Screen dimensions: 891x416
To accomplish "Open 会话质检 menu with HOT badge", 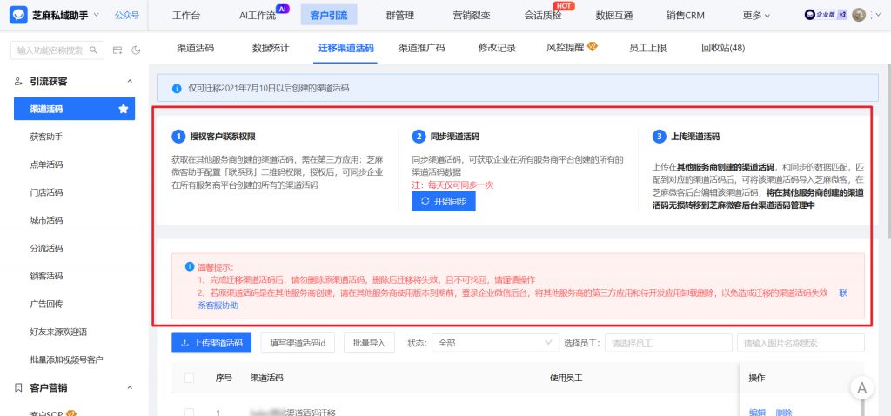I will (x=543, y=16).
